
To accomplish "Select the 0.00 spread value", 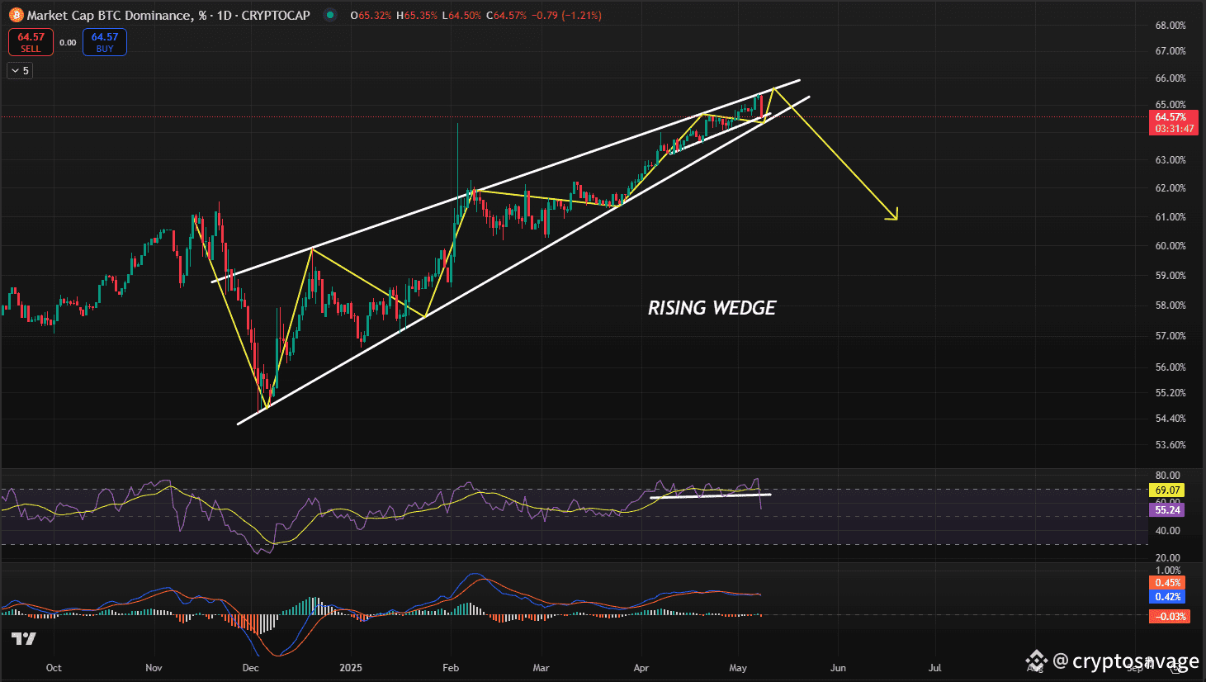I will [x=68, y=43].
